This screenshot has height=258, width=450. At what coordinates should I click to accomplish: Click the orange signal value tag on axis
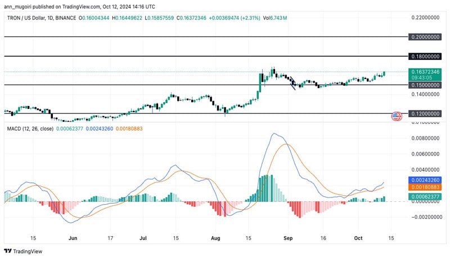tap(425, 187)
